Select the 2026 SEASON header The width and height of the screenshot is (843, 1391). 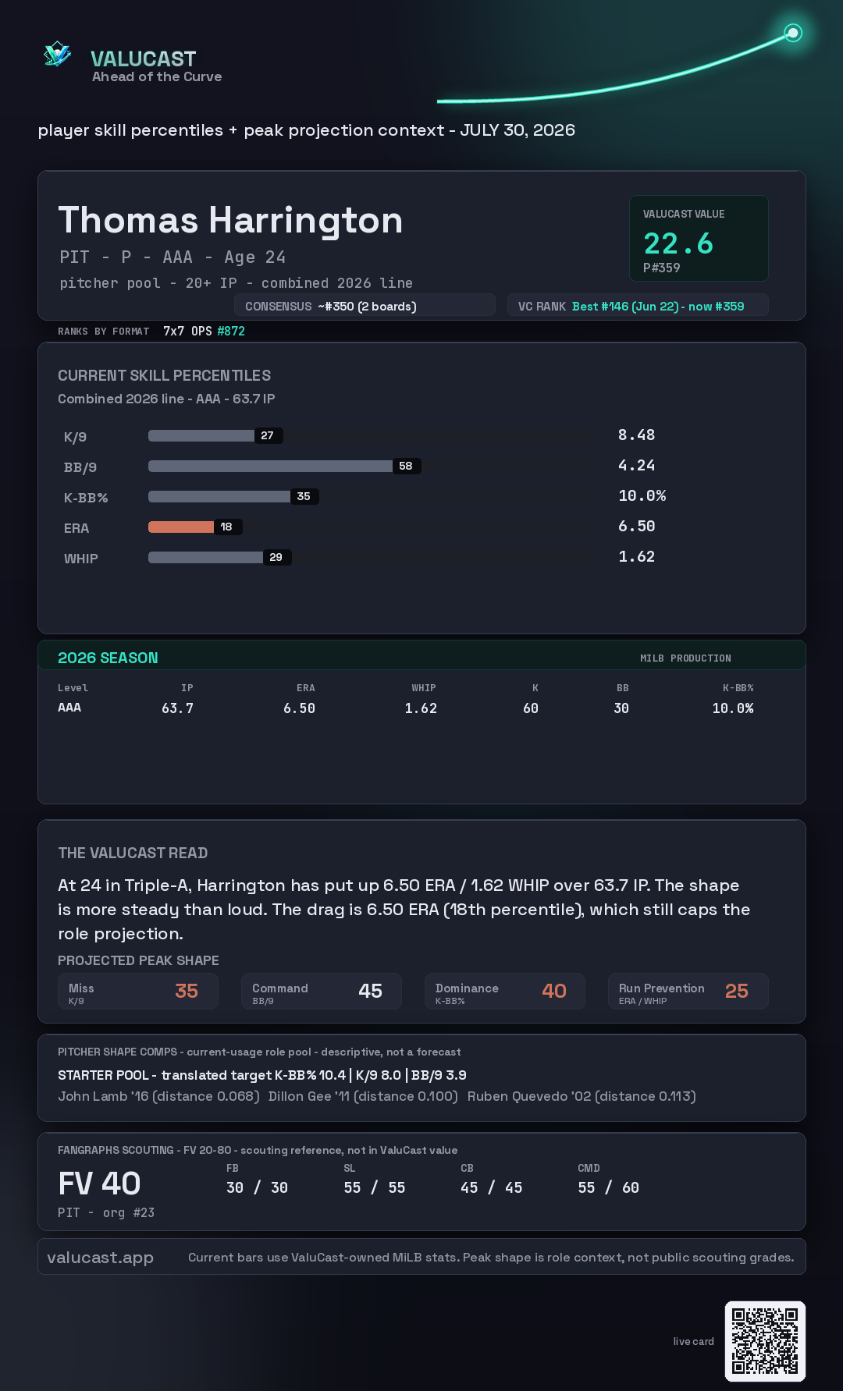[108, 658]
